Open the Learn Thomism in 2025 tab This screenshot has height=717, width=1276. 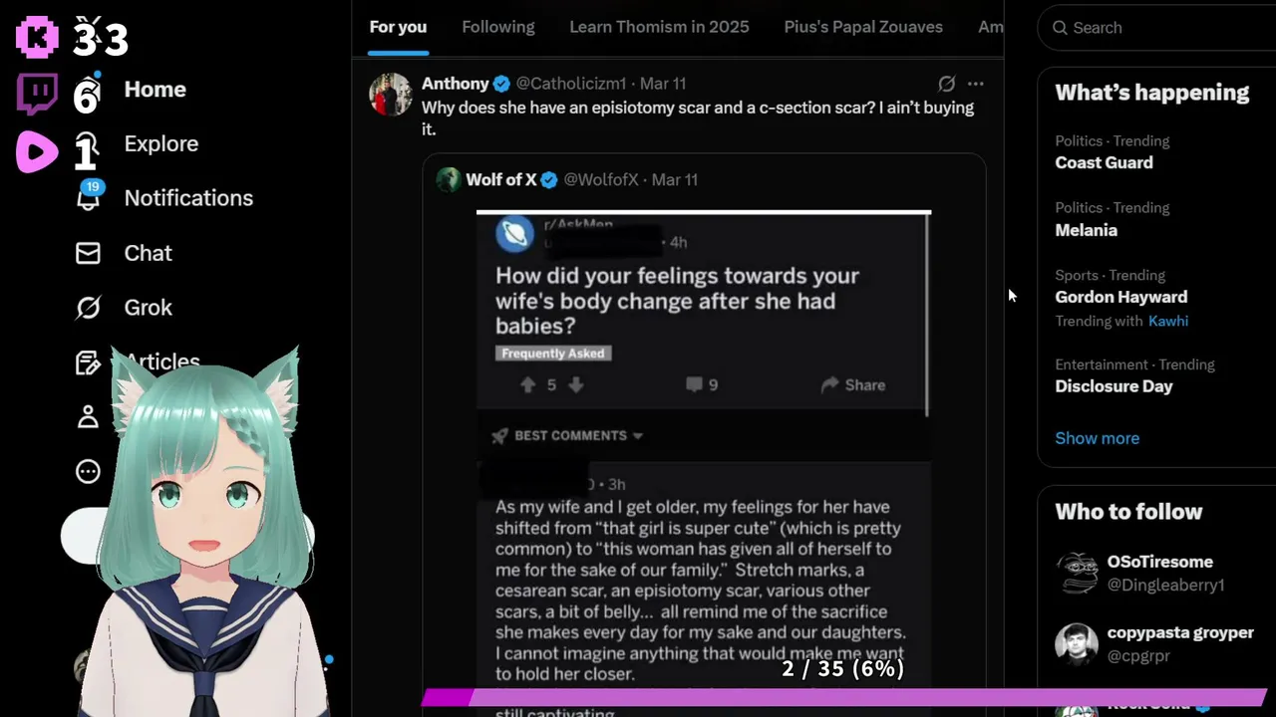pos(659,27)
